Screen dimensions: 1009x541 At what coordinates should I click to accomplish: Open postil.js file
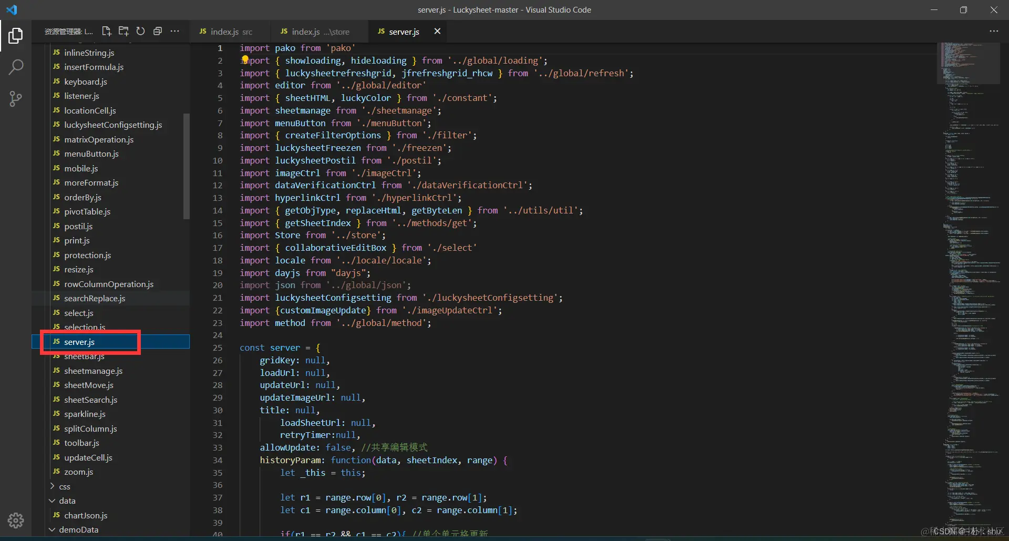pyautogui.click(x=78, y=226)
